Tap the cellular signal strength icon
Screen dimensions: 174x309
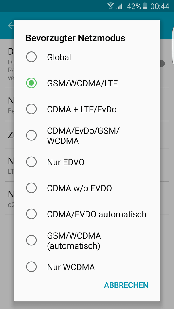click(119, 6)
